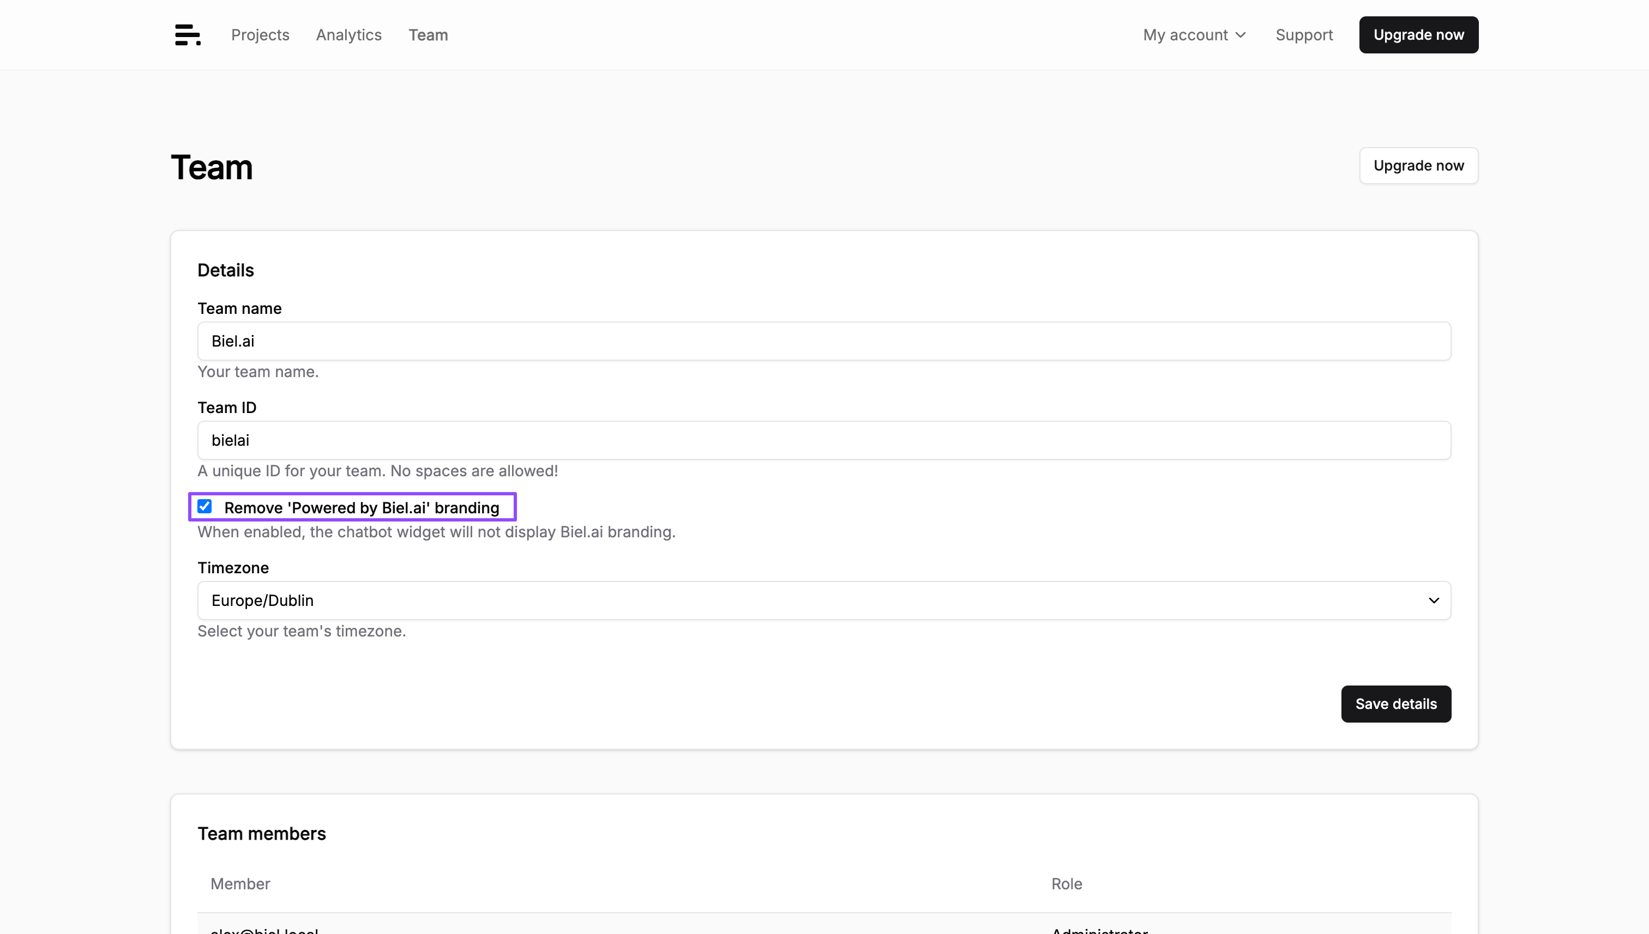Select the Team nav item
Screen dimensions: 1649x934
tap(428, 35)
